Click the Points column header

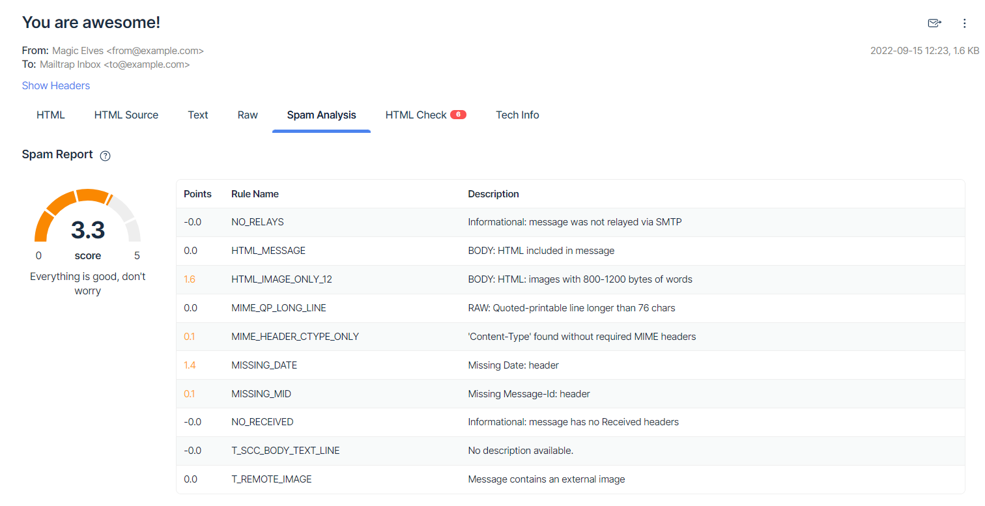tap(197, 194)
